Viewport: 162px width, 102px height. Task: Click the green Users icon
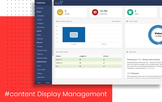pos(130,12)
